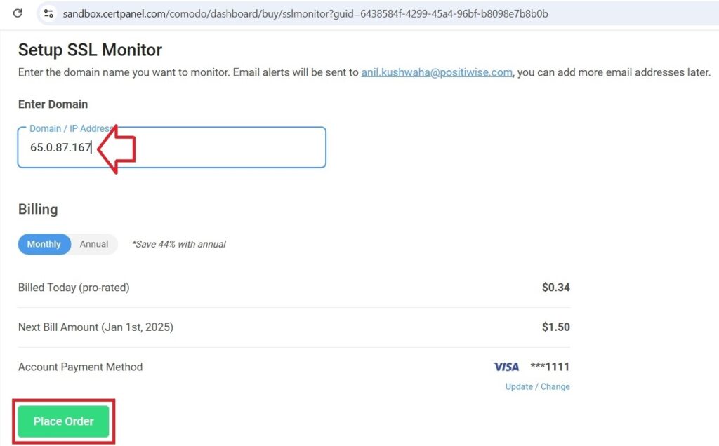Click the Enter Domain label

[53, 104]
